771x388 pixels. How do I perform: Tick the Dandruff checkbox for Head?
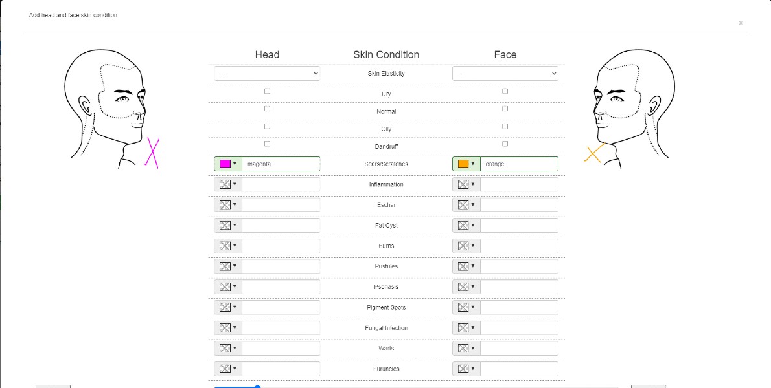(x=267, y=144)
